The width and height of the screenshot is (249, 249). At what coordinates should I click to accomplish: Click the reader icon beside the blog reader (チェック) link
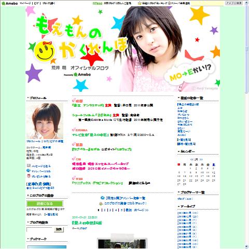tap(101, 203)
